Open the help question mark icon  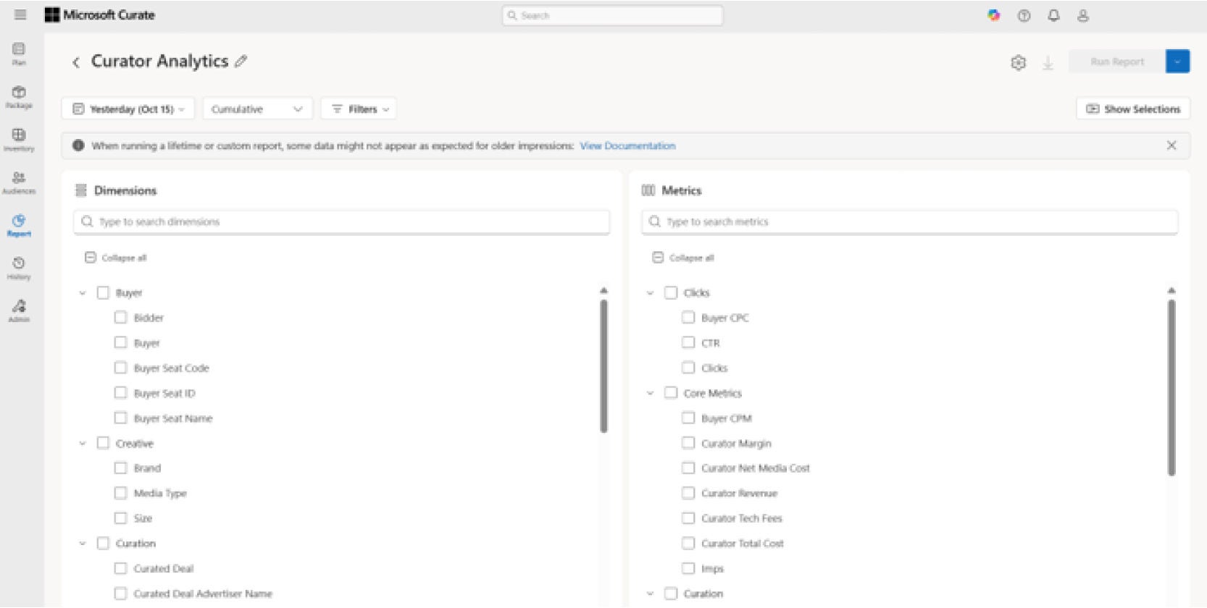(x=1024, y=15)
